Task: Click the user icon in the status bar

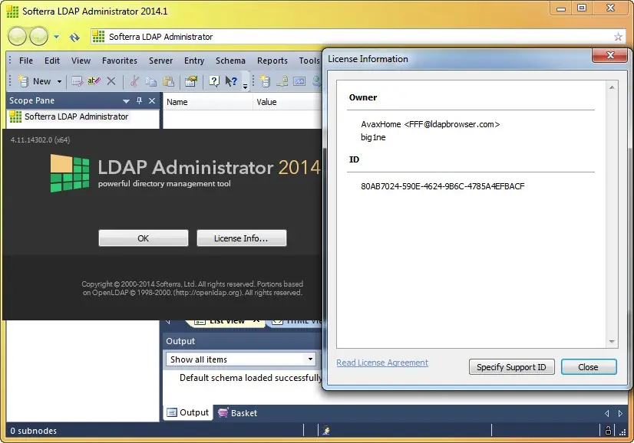Action: pos(326,431)
